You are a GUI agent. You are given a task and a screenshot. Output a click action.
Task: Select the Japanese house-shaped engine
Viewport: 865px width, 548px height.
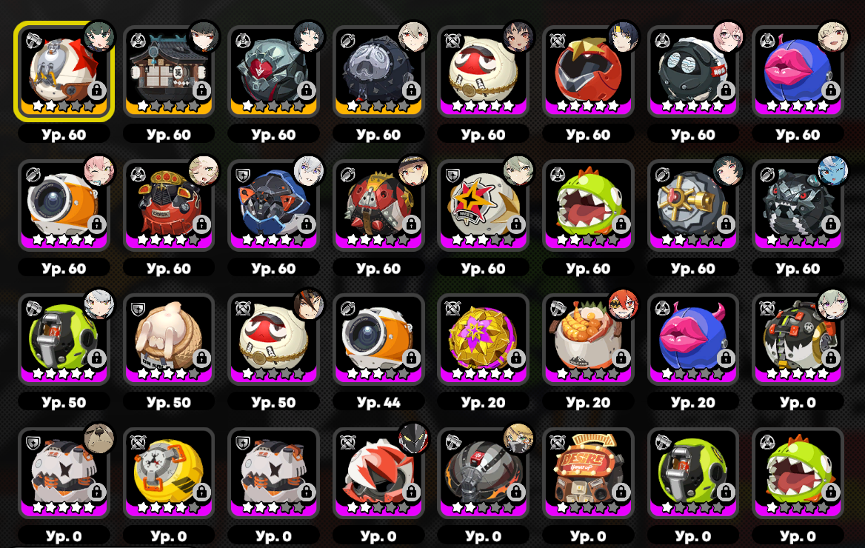[x=168, y=71]
